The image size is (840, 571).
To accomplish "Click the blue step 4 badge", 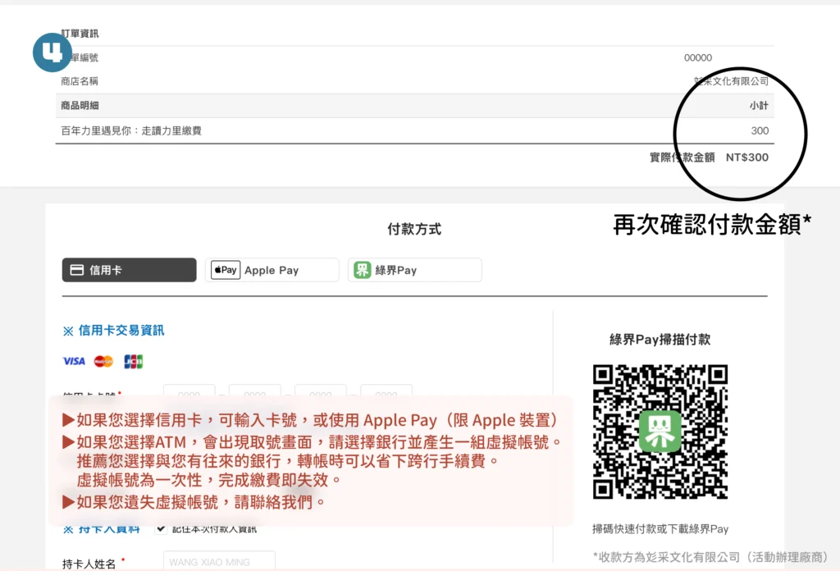I will pyautogui.click(x=52, y=53).
